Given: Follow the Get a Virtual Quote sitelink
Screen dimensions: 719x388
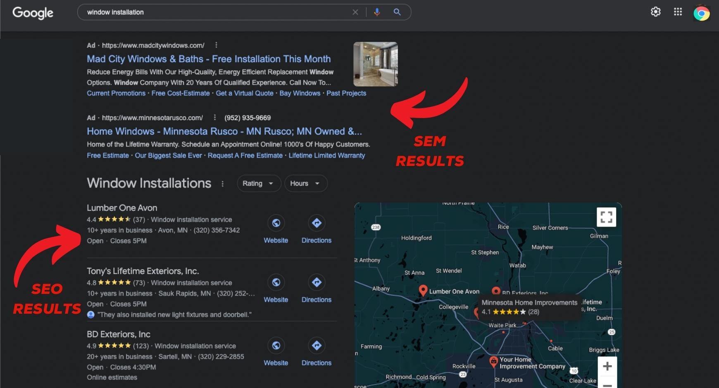Looking at the screenshot, I should [x=245, y=93].
